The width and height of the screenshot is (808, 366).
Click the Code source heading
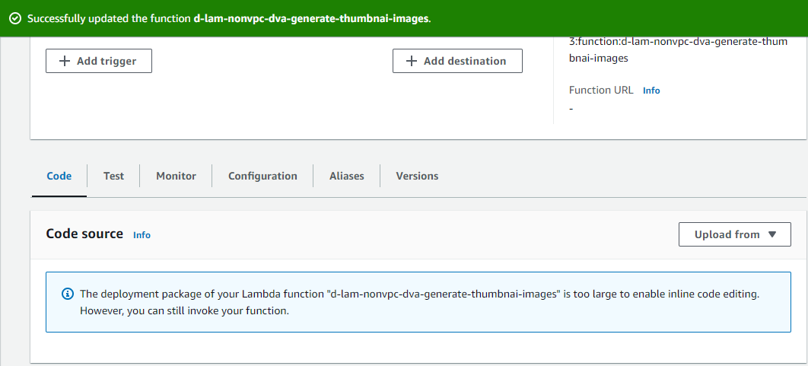84,234
